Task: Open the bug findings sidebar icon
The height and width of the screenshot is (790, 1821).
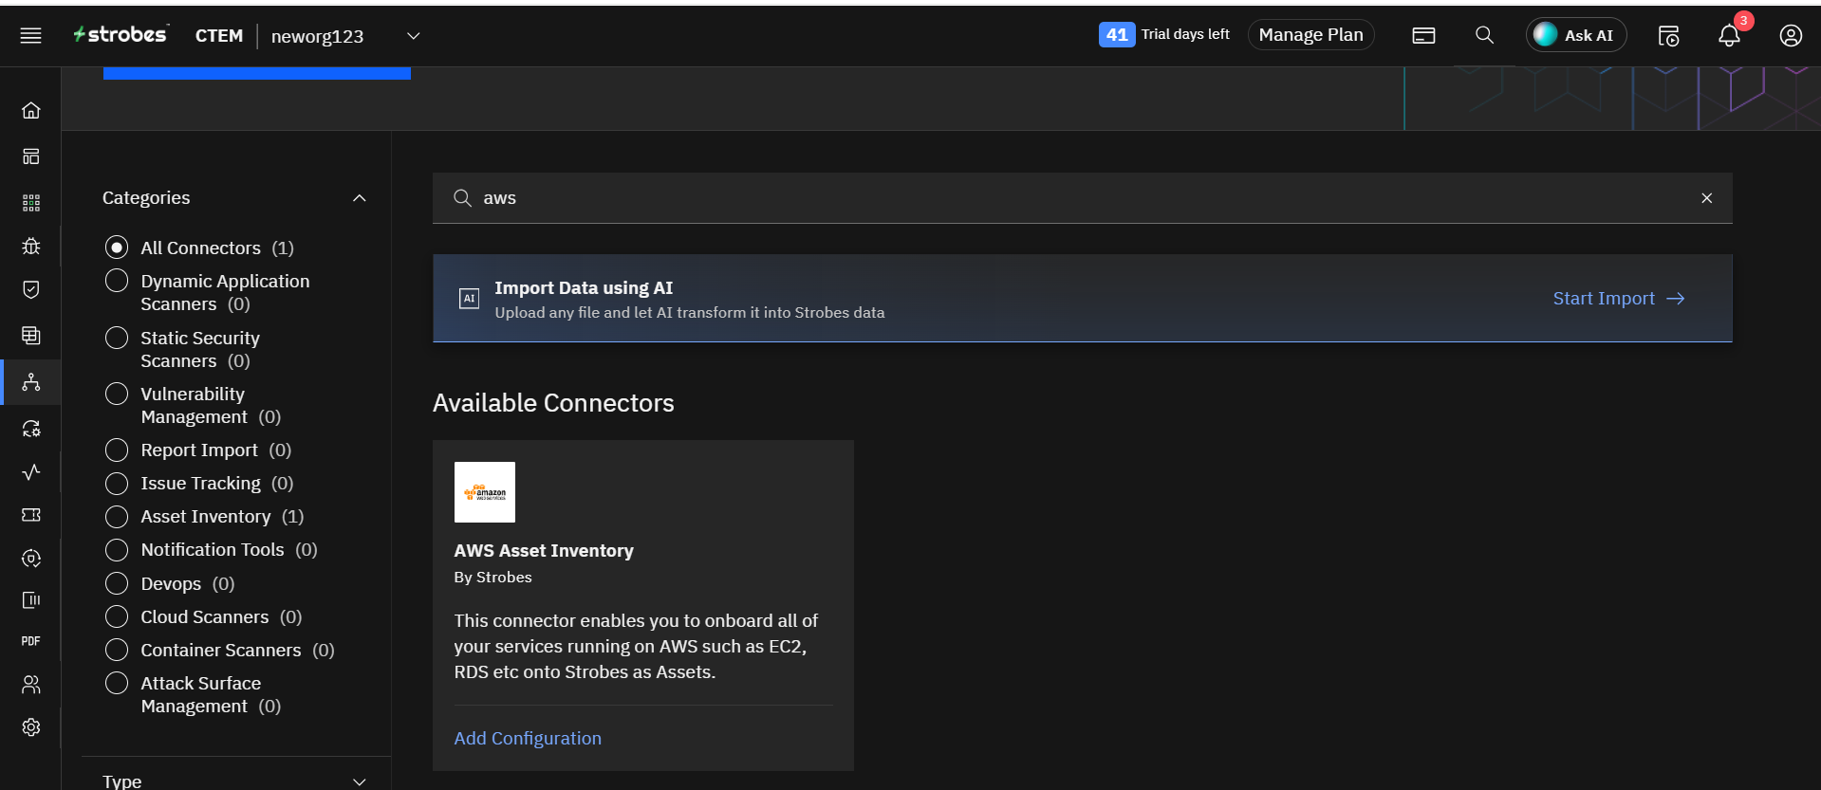Action: pos(31,247)
